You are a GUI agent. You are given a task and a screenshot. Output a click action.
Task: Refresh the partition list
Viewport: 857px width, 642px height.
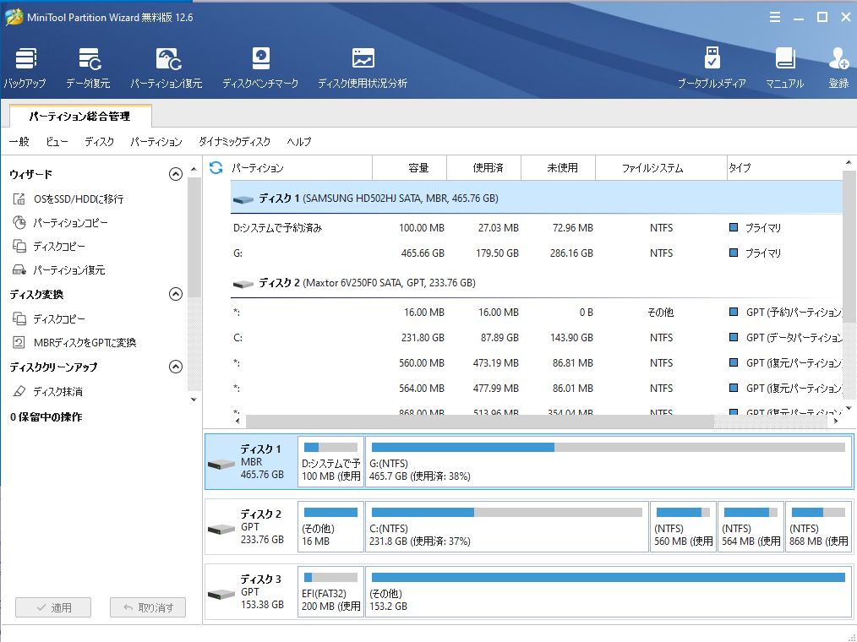pyautogui.click(x=216, y=168)
